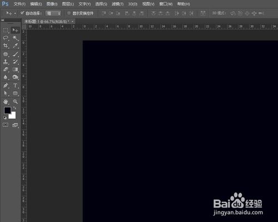
Task: Click the auto-align layers icon
Action: pos(203,13)
